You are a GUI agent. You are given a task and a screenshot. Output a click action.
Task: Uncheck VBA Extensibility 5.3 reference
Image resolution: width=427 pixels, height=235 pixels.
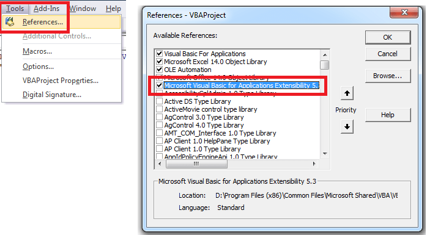pos(159,85)
